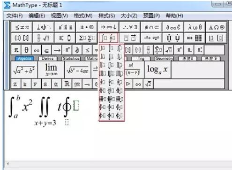Image resolution: width=232 pixels, height=170 pixels.
Task: Open the subscript and superscript templates palette
Action: point(65,38)
